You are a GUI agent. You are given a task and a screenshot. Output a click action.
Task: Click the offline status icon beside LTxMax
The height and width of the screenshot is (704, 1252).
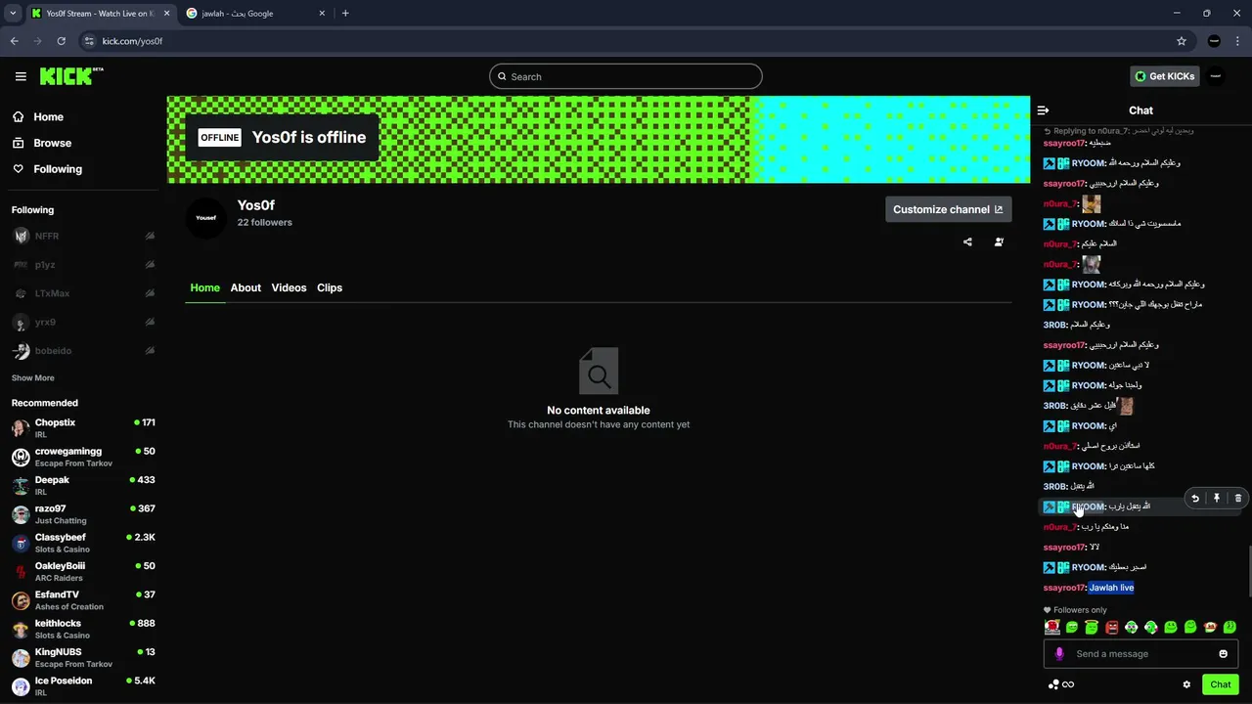150,293
